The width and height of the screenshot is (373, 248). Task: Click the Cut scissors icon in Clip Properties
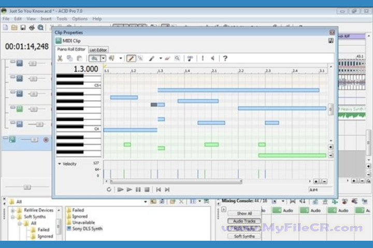(60, 58)
